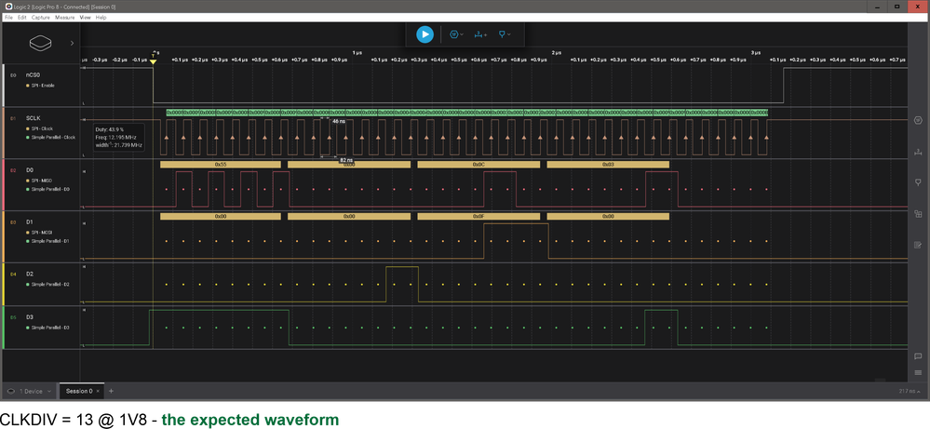
Task: Click the 03 channel index beside D1
Action: pyautogui.click(x=13, y=221)
